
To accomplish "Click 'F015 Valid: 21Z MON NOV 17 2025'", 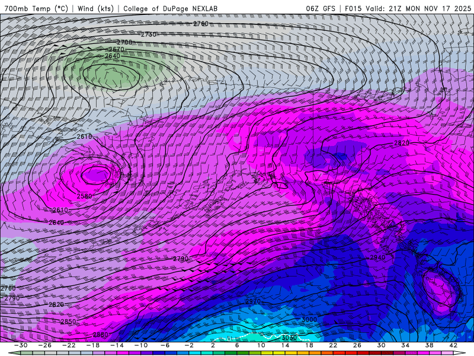I will pos(408,8).
